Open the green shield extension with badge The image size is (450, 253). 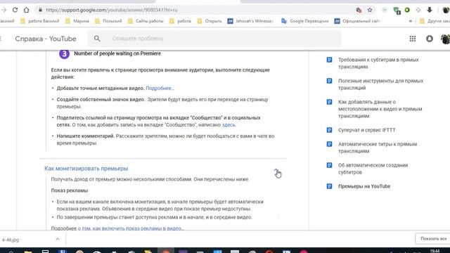(397, 11)
